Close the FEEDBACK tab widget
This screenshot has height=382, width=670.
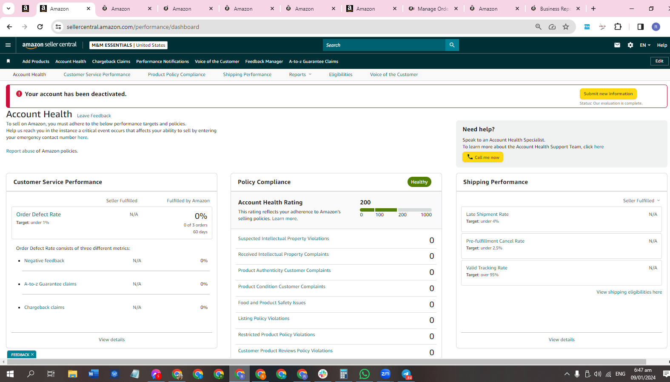[x=32, y=354]
